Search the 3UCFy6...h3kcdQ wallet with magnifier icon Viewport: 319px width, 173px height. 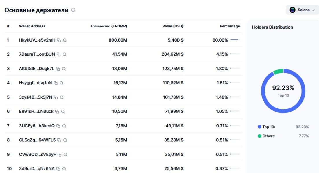click(64, 126)
